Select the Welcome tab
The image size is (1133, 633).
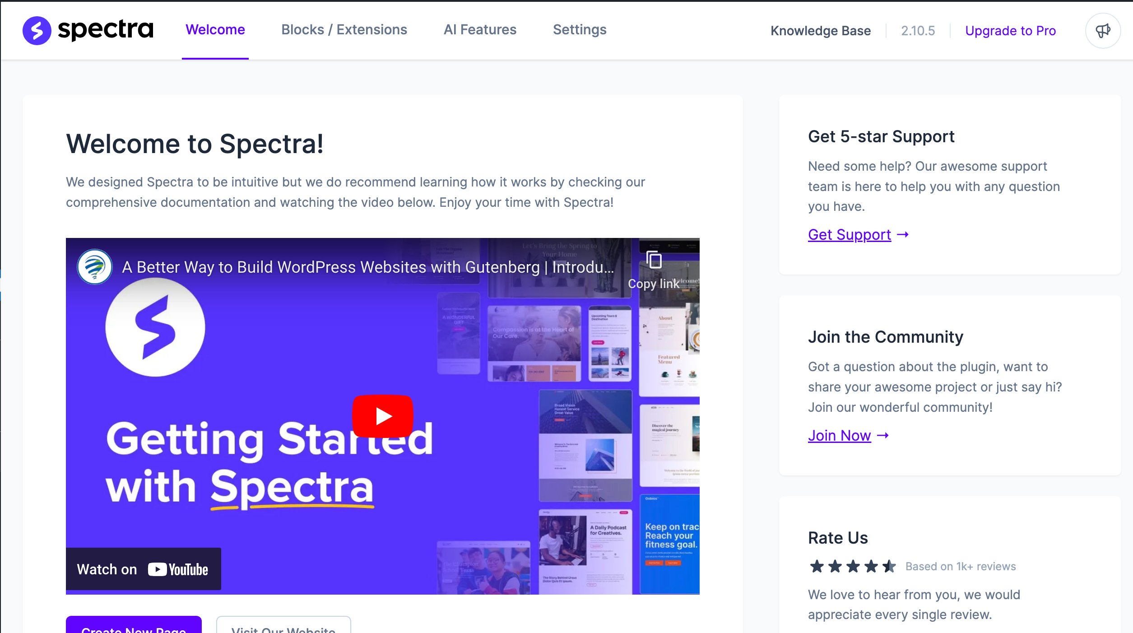pos(215,30)
